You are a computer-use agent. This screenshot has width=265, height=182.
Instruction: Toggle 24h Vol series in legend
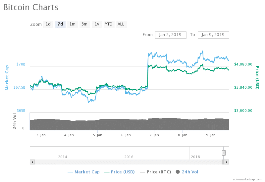[187, 172]
